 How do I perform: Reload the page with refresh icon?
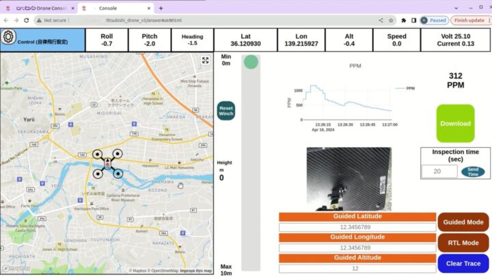(27, 21)
